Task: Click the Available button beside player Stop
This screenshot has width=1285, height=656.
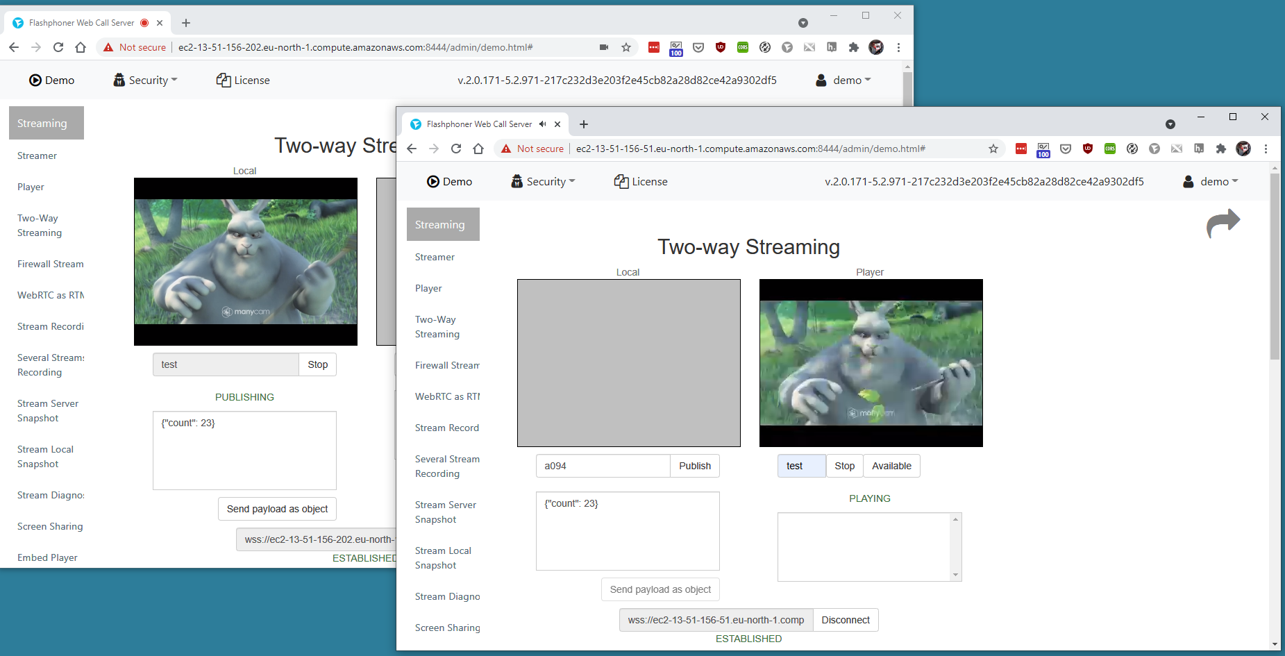Action: point(891,466)
